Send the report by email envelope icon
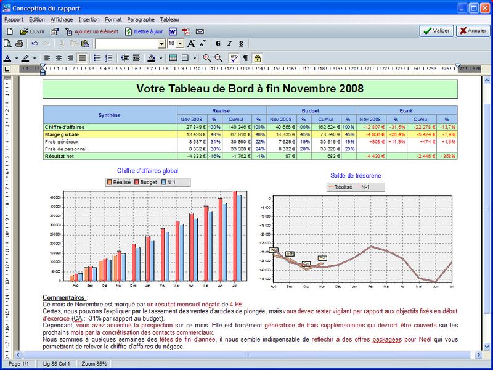This screenshot has height=370, width=493. tap(200, 31)
